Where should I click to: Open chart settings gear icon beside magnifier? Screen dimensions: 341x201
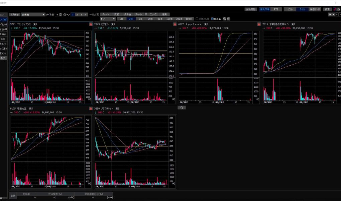tap(228, 19)
